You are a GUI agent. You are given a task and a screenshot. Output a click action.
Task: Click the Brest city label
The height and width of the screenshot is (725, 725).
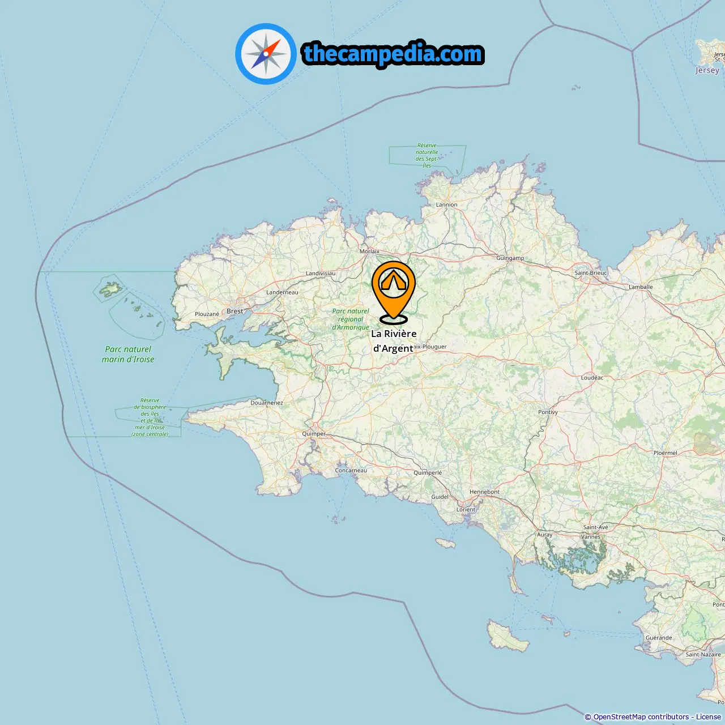(234, 311)
